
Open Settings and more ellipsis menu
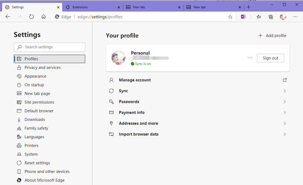tap(296, 17)
